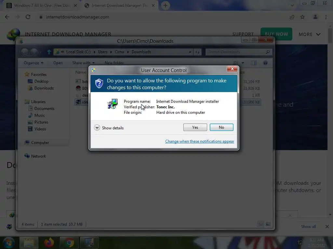Screen dimensions: 333x249
Task: Click UAC title bar shield icon
Action: tap(93, 70)
